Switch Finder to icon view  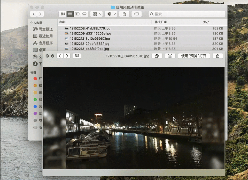(63, 14)
